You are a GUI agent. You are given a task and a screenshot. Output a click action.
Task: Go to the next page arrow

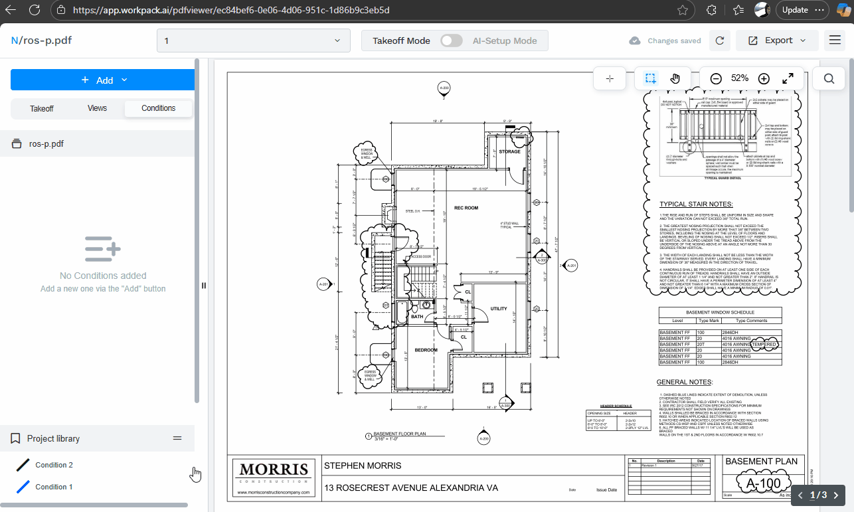[835, 495]
